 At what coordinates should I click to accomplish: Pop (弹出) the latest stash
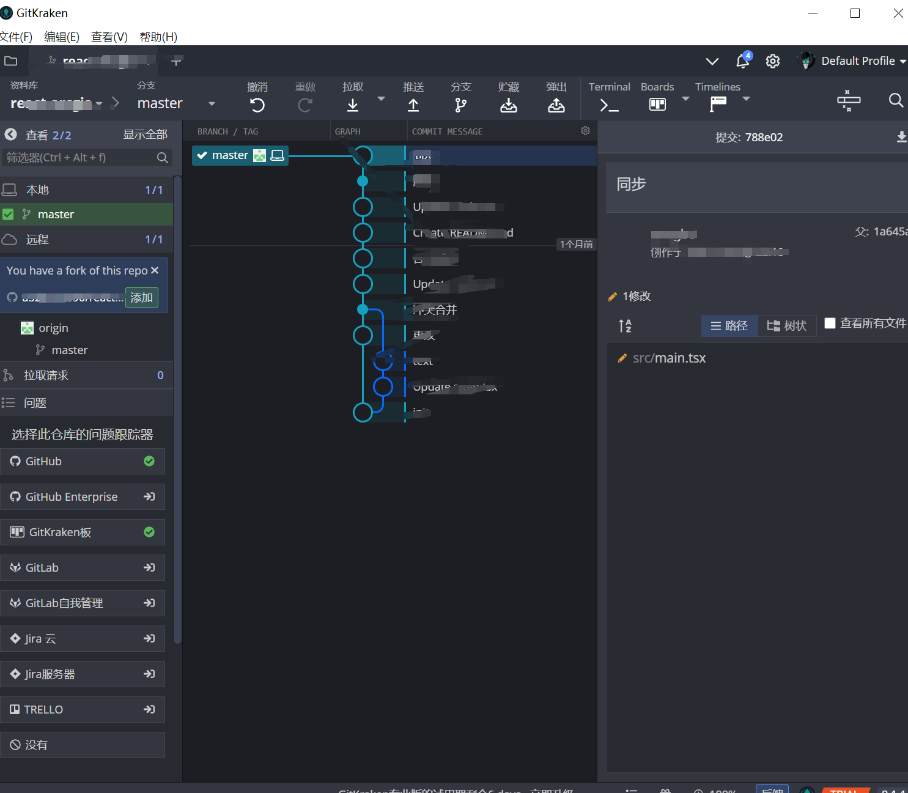point(556,105)
